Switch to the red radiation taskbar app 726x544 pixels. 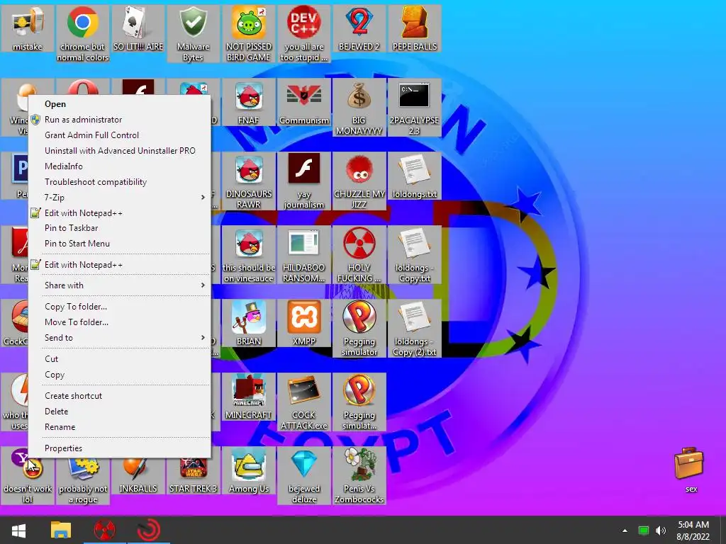coord(105,530)
